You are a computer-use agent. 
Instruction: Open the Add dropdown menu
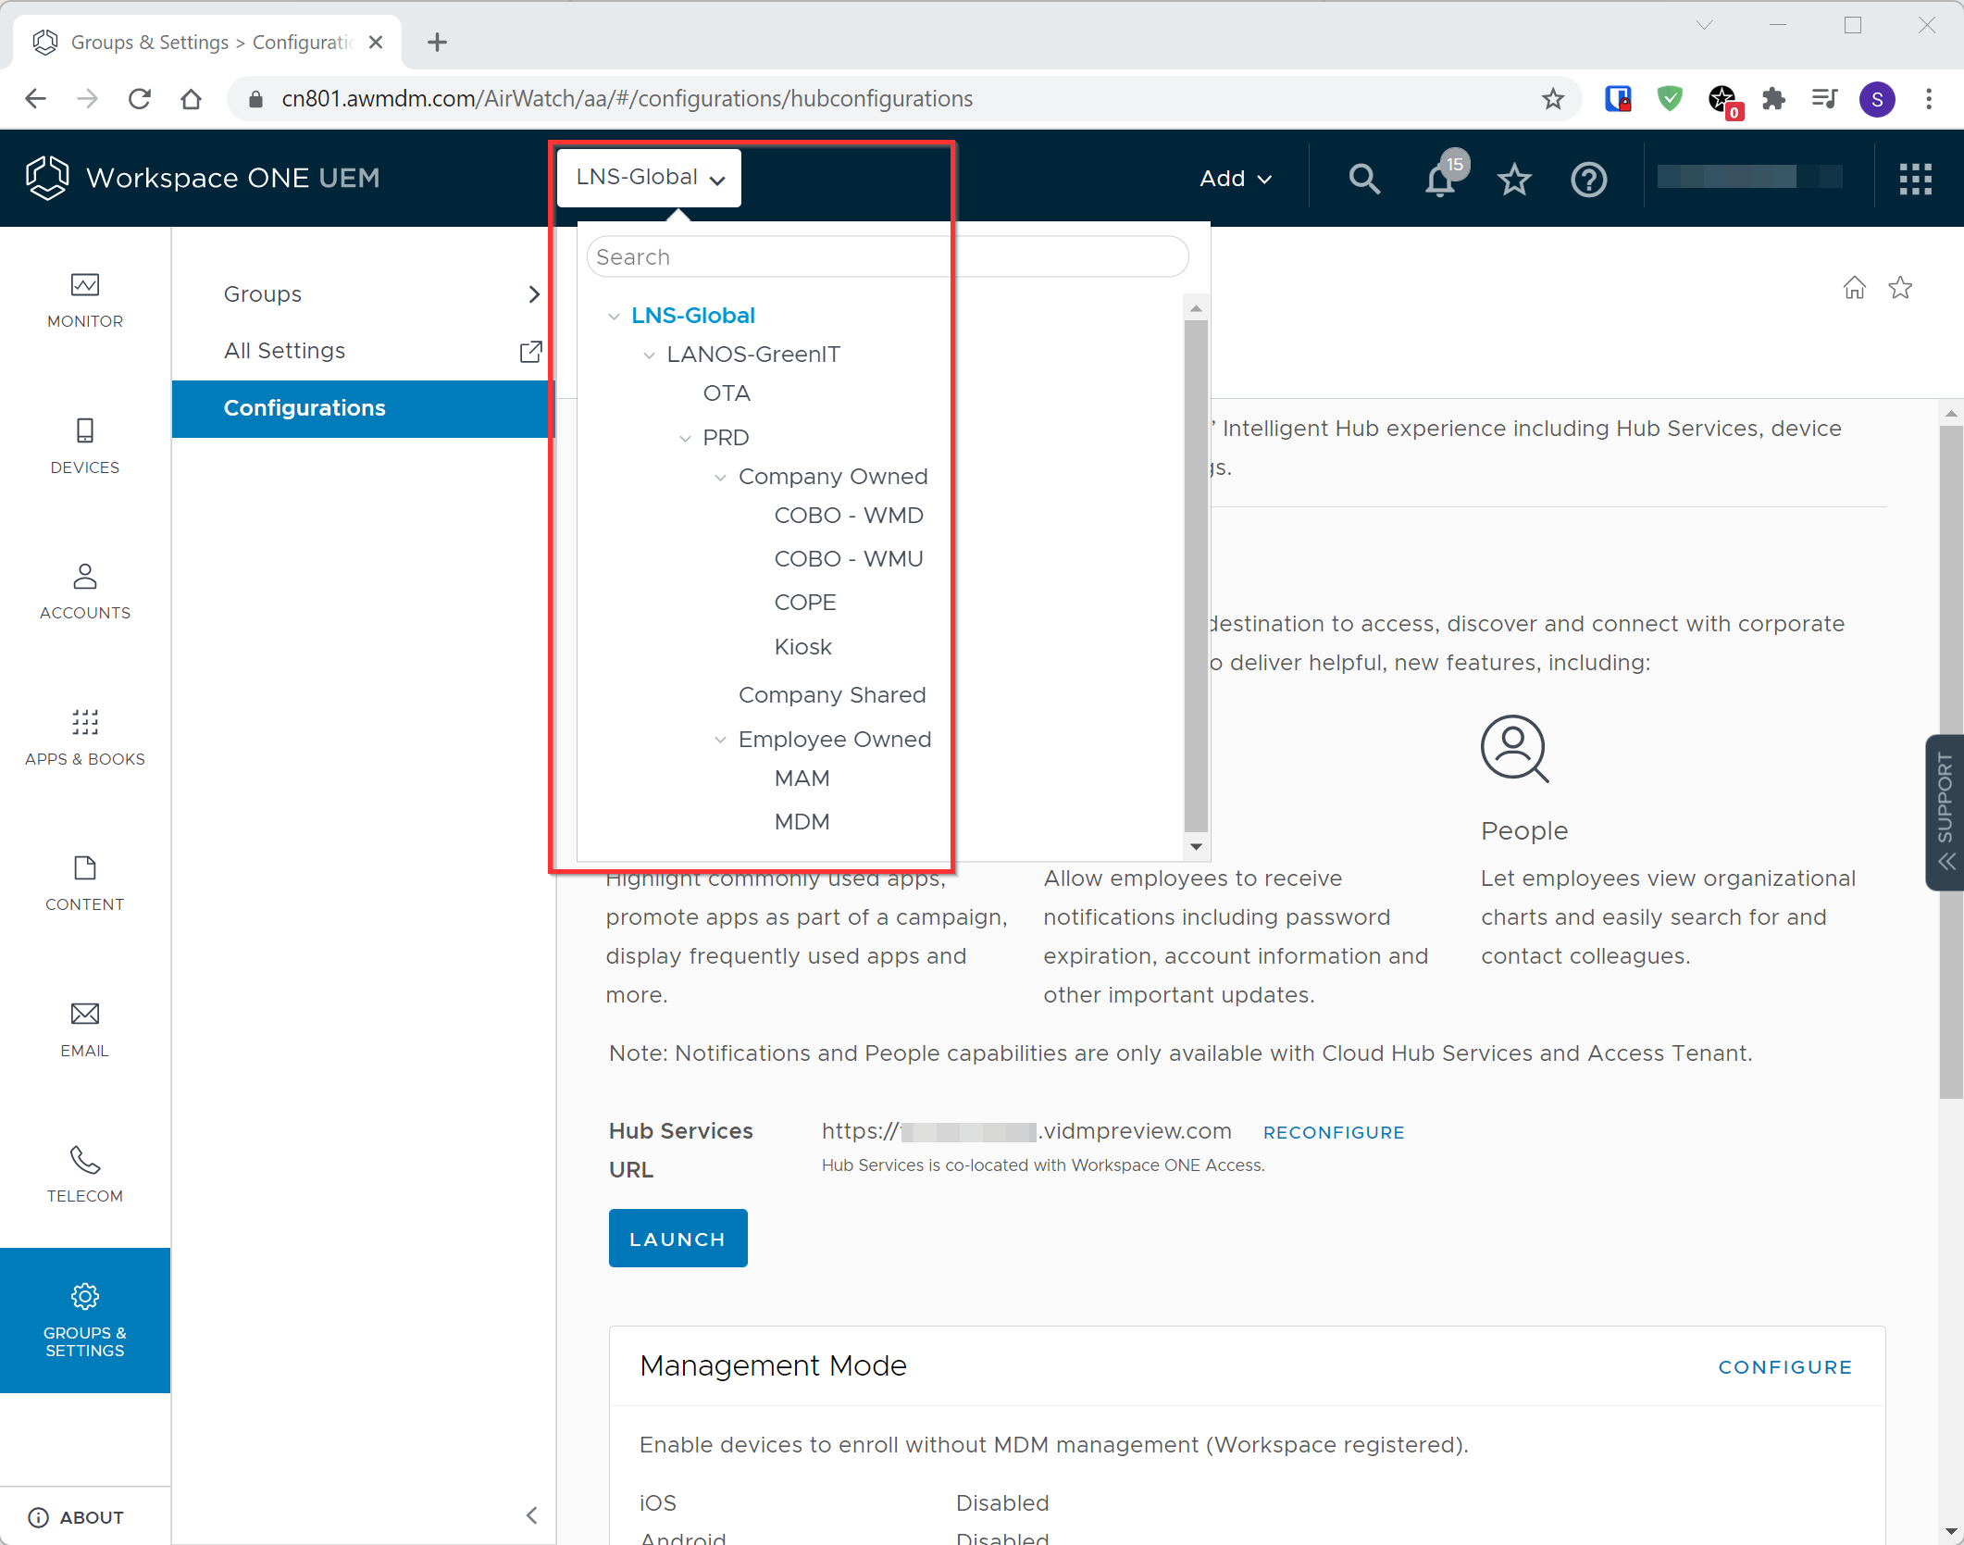(x=1235, y=179)
